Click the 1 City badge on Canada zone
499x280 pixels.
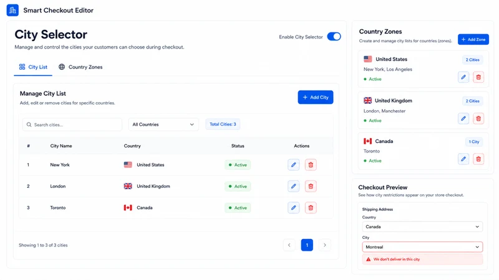[473, 142]
